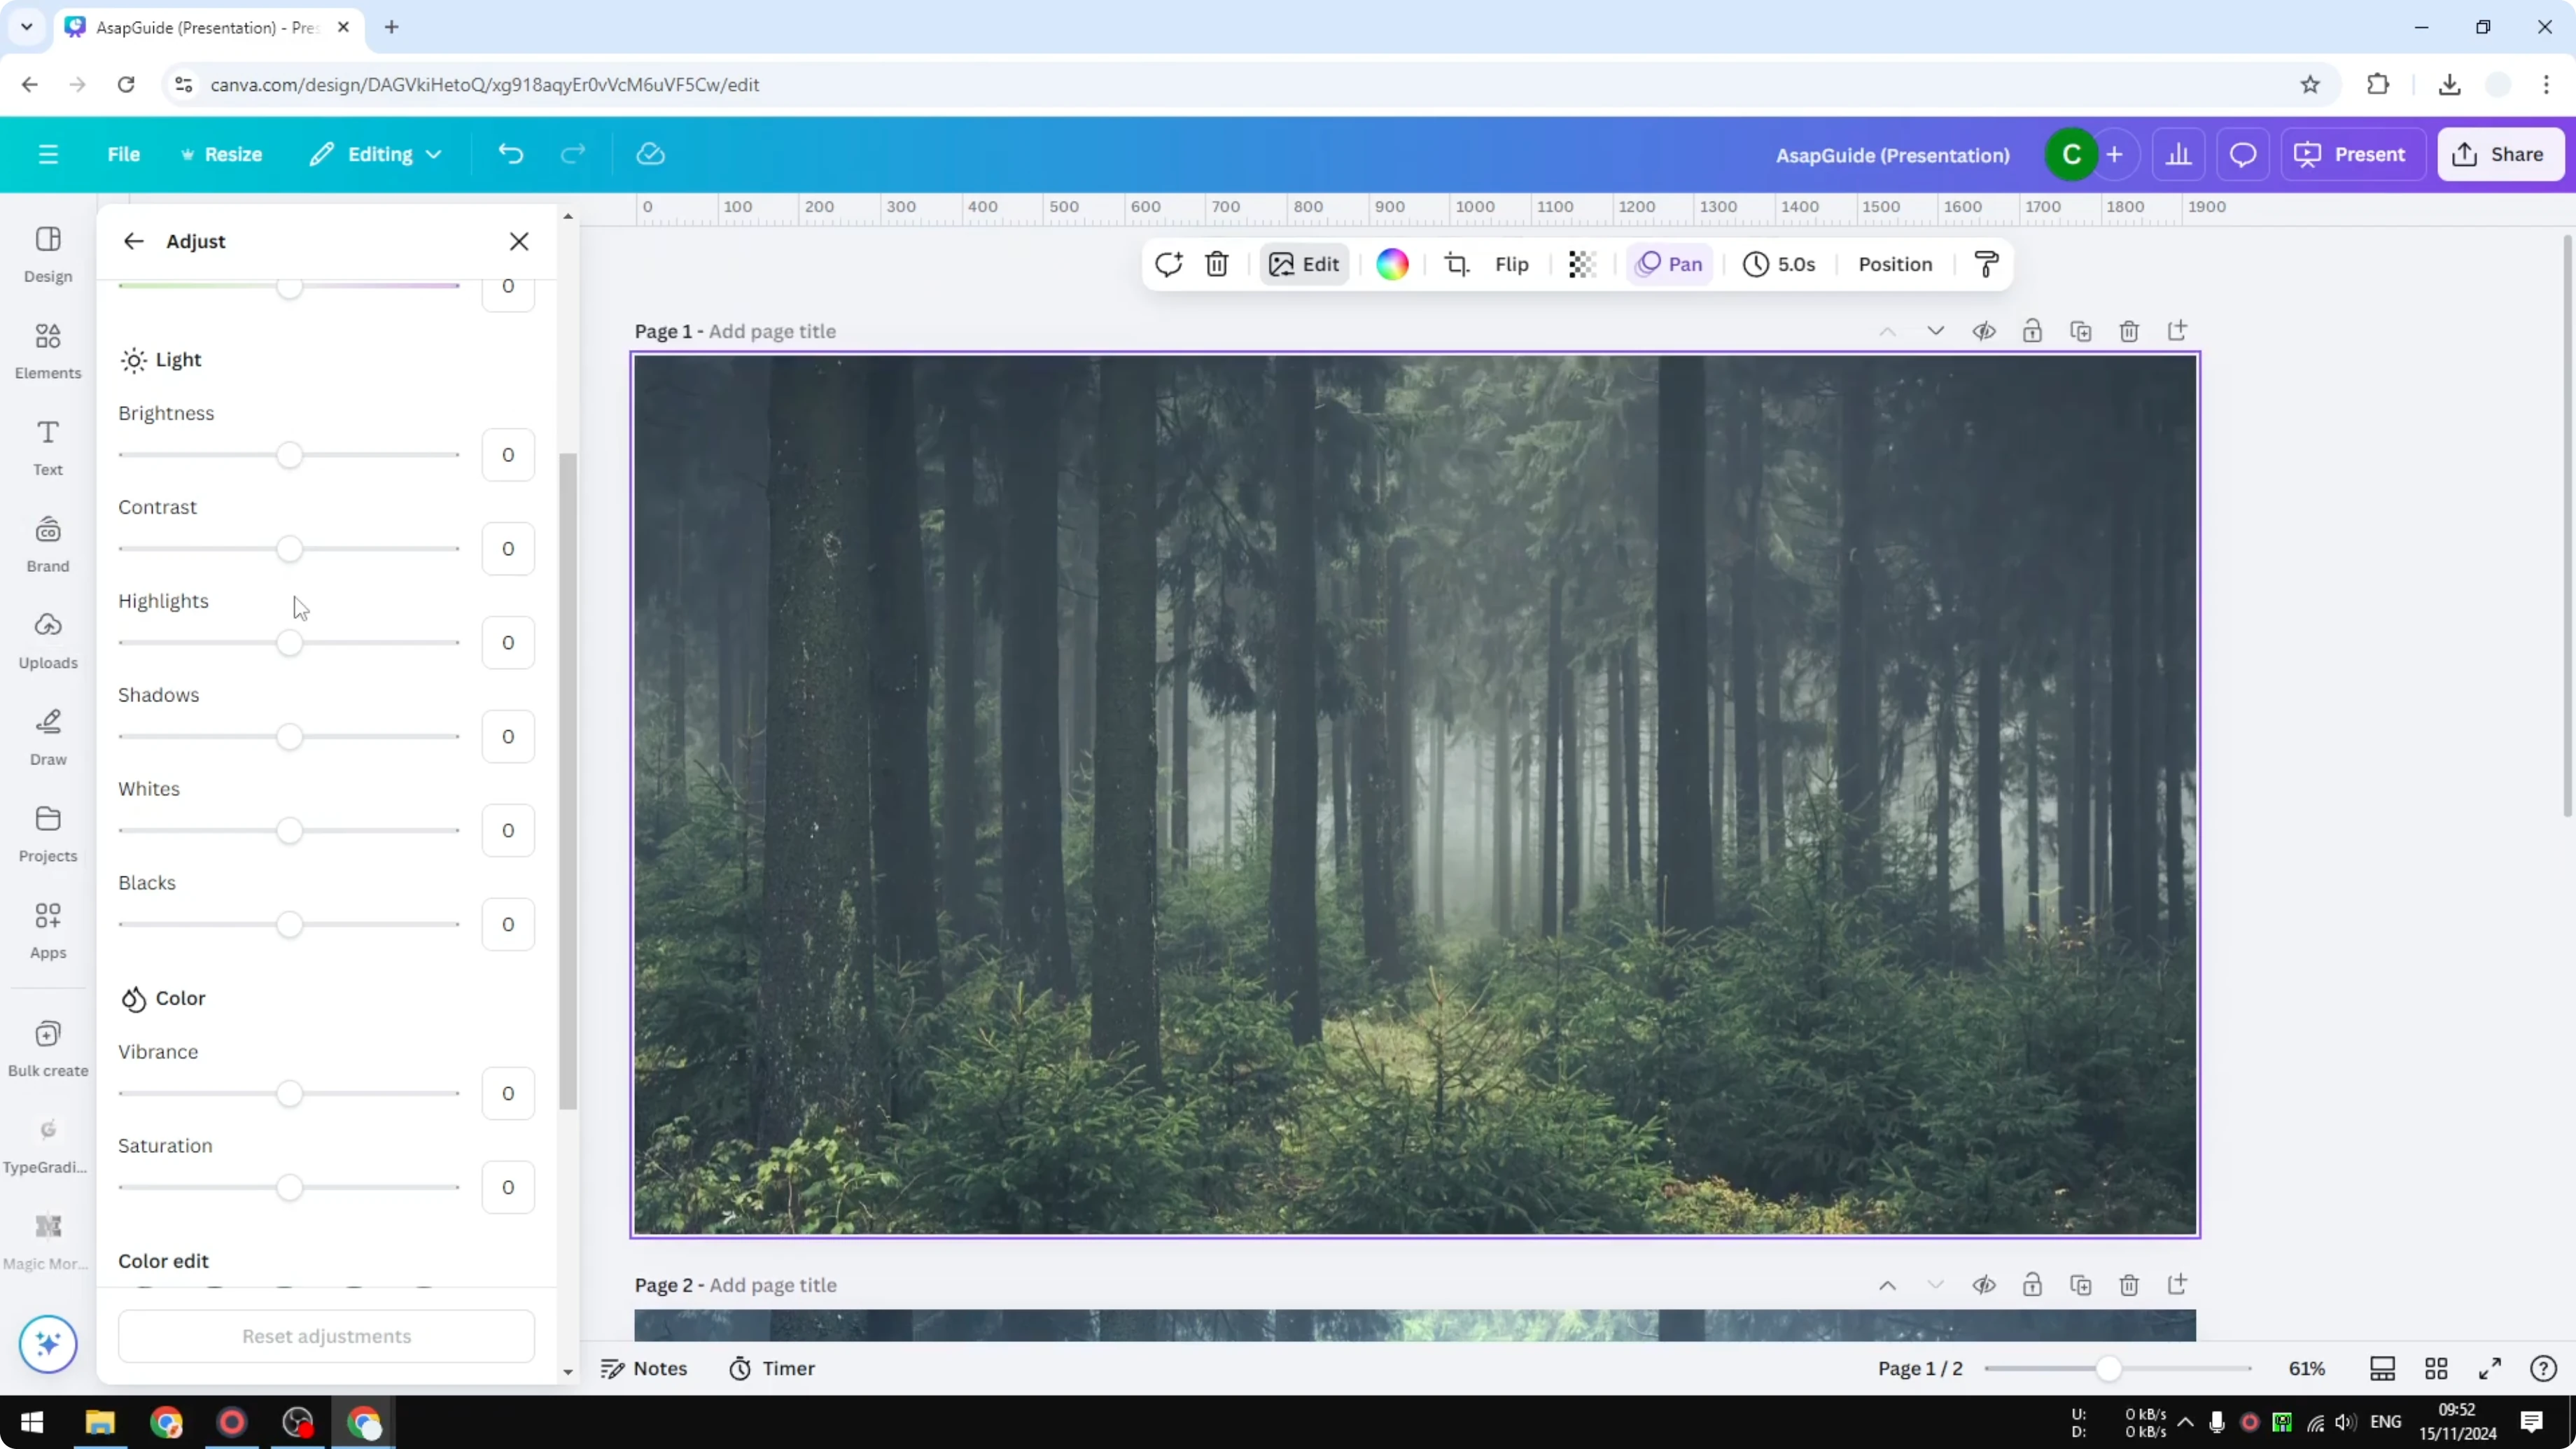The height and width of the screenshot is (1449, 2576).
Task: Click the Reset adjustments button
Action: click(x=326, y=1336)
